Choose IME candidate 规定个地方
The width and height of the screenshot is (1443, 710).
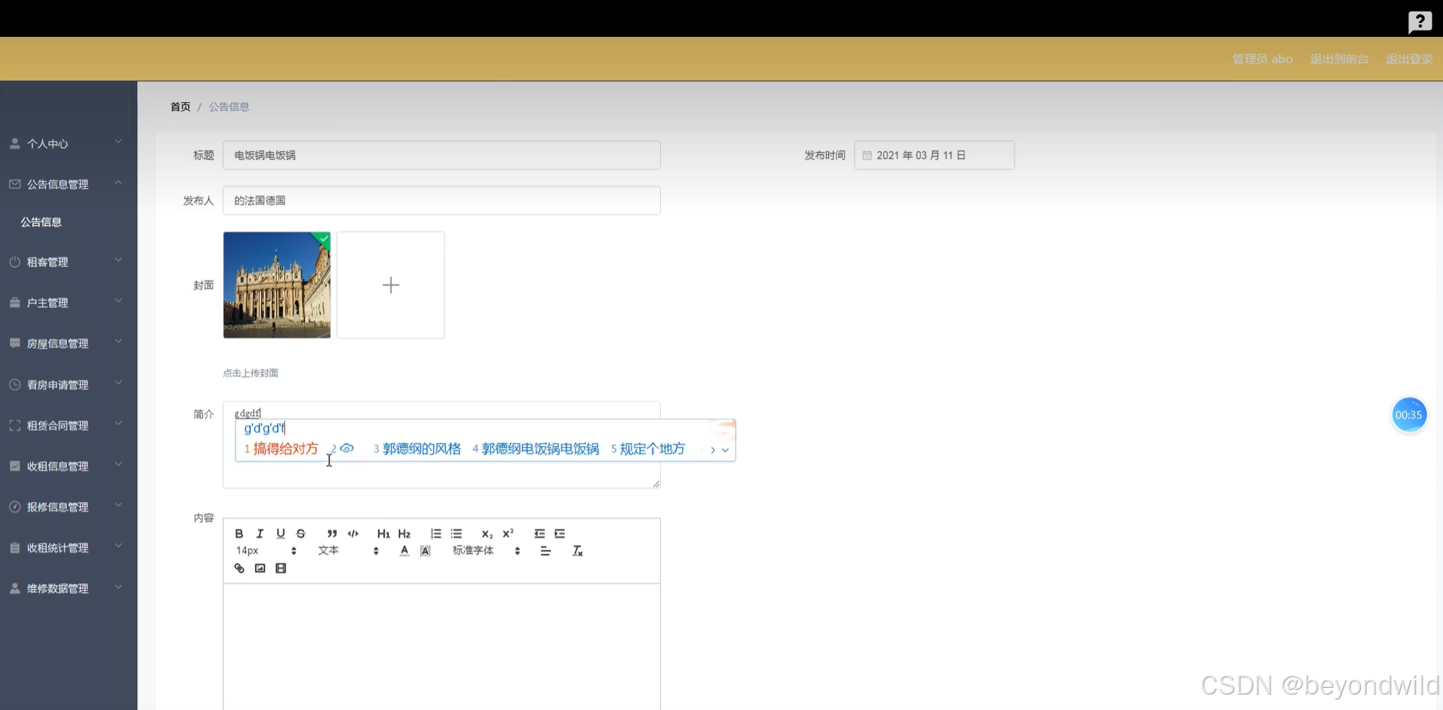(x=648, y=449)
